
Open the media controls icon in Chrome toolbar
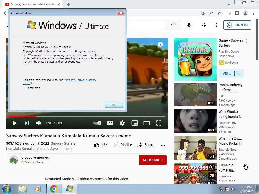[229, 13]
